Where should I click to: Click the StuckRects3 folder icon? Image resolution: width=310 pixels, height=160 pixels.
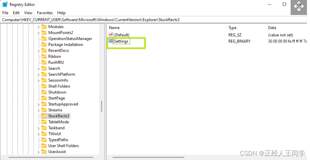pos(44,116)
